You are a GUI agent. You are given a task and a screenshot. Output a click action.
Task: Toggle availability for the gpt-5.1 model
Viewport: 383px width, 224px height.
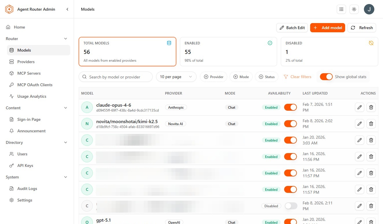(x=291, y=221)
